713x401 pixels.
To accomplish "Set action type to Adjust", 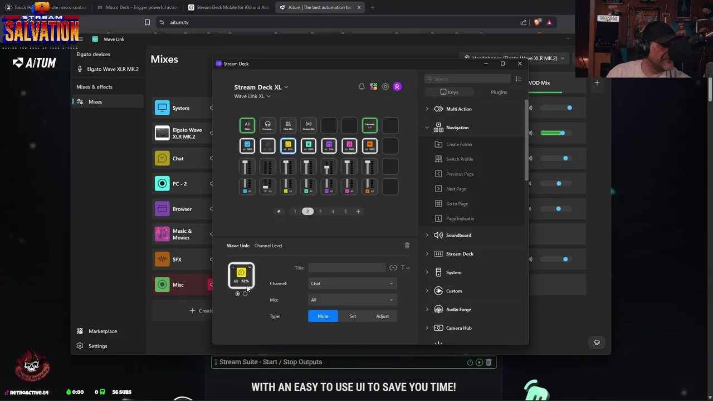I will pyautogui.click(x=382, y=316).
